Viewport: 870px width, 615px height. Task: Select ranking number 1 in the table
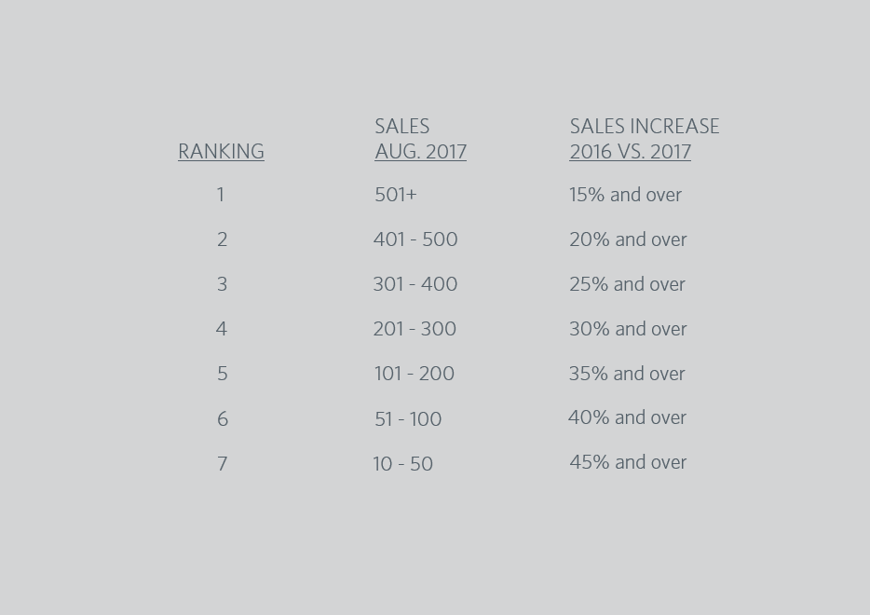click(221, 195)
